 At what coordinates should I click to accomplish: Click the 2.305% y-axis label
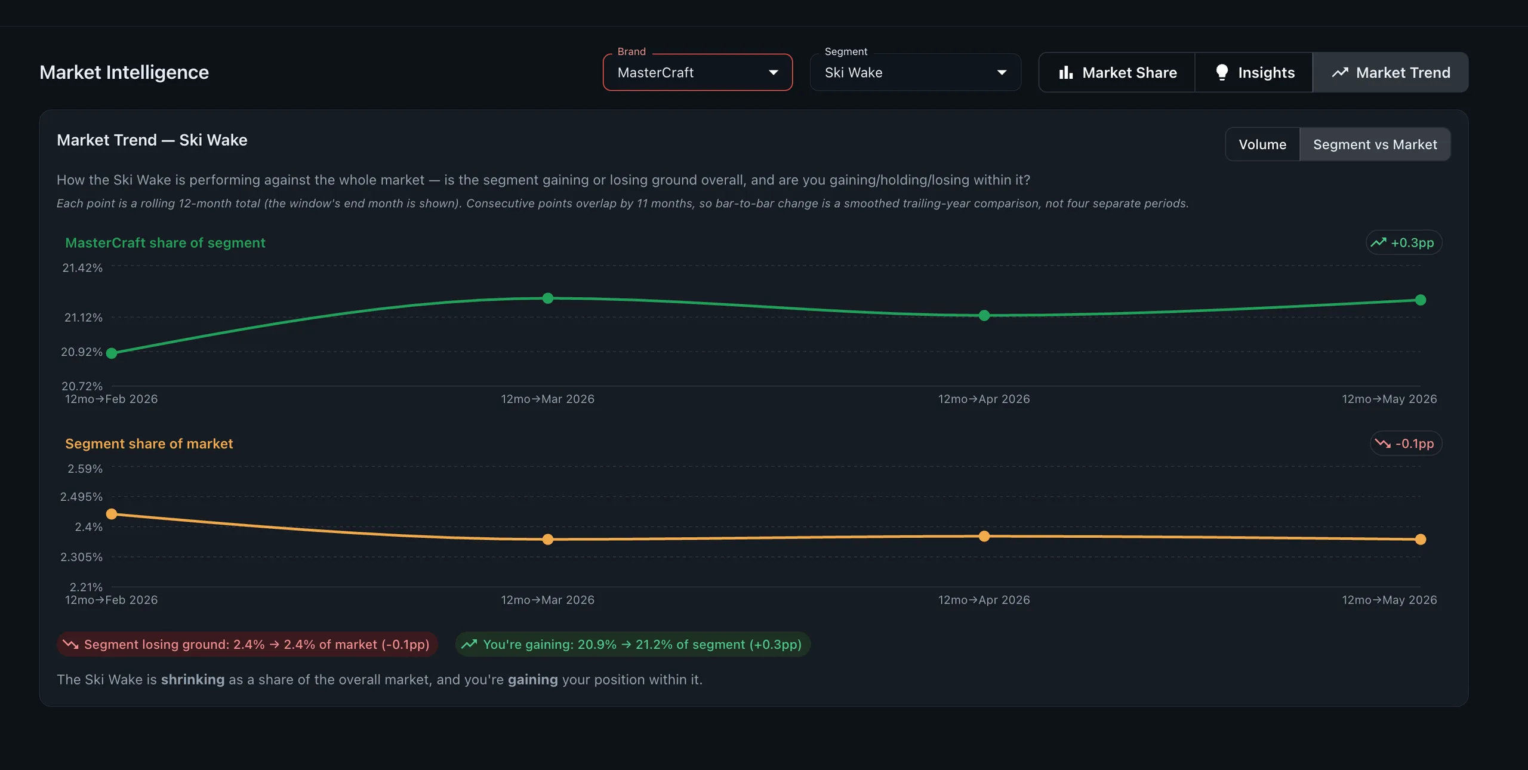click(x=81, y=557)
